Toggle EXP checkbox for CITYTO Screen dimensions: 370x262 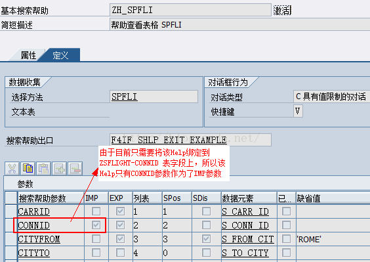pyautogui.click(x=120, y=253)
